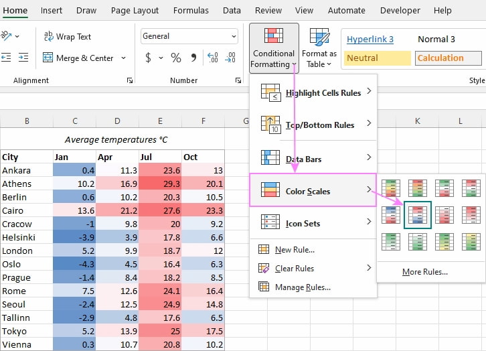Choose the Green-White-Red color scale
Image resolution: width=486 pixels, height=351 pixels.
[444, 188]
